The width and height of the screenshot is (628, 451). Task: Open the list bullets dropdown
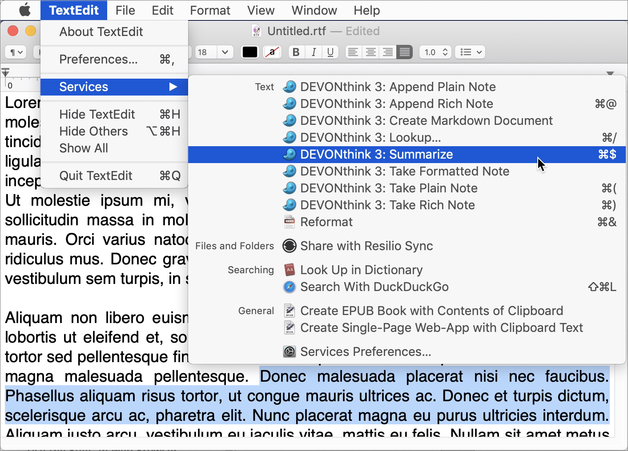(470, 52)
